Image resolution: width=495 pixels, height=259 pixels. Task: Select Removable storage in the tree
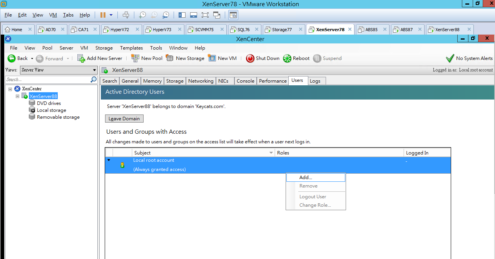(x=58, y=117)
